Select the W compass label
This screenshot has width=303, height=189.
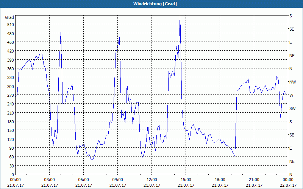coord(291,95)
